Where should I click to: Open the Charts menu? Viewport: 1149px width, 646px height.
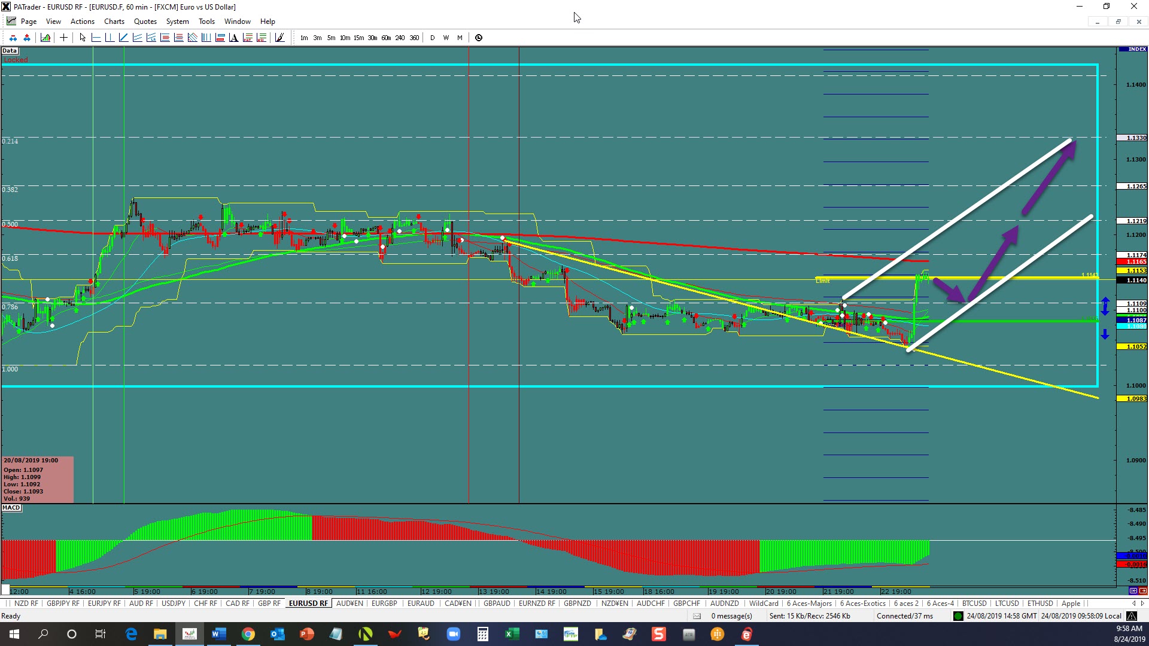coord(114,22)
